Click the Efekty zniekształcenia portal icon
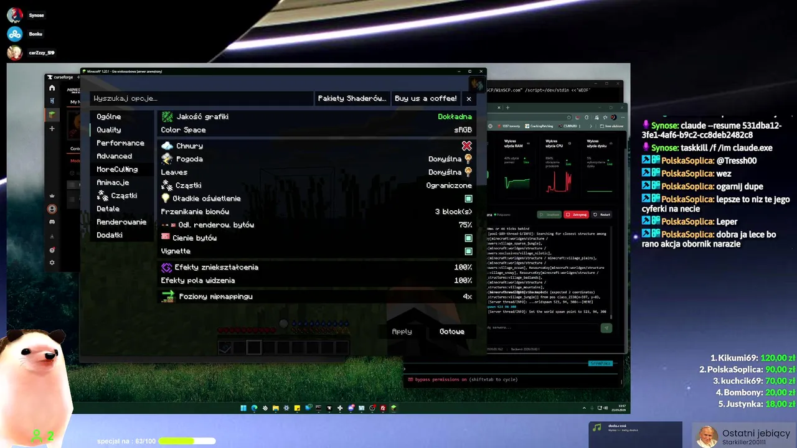 [166, 268]
